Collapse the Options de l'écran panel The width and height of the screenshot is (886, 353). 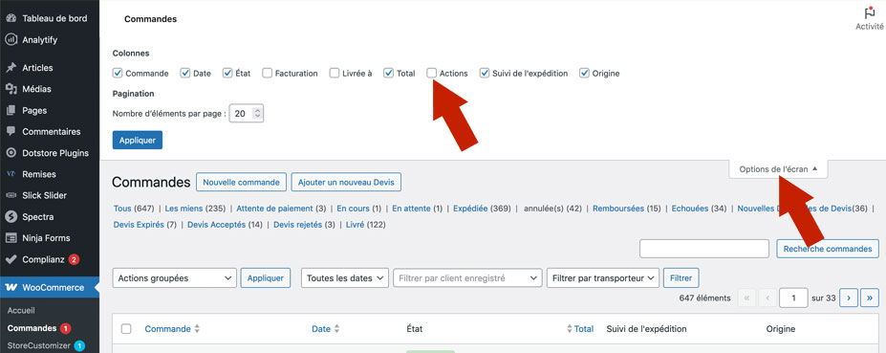[x=778, y=168]
